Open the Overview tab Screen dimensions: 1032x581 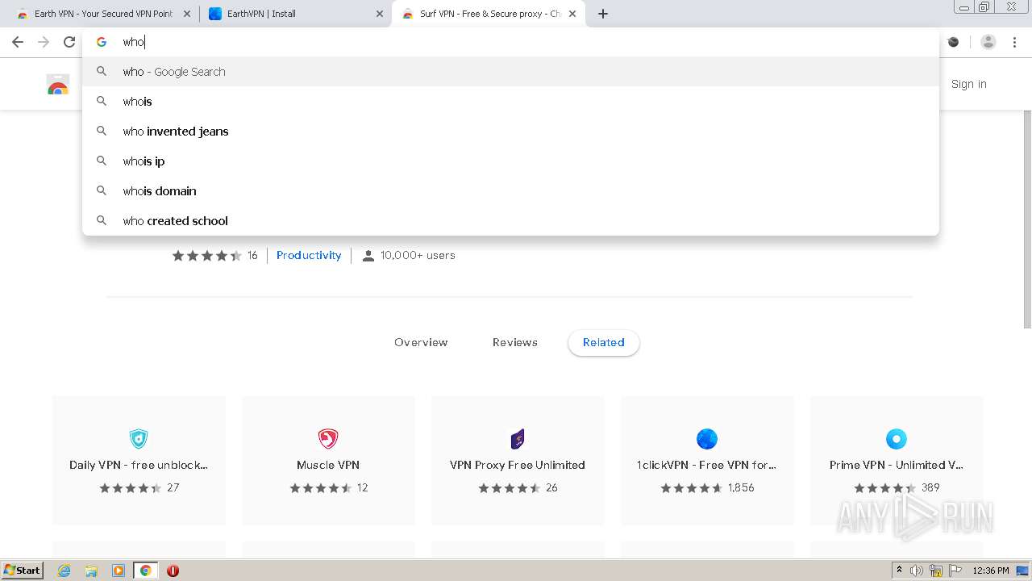coord(421,342)
